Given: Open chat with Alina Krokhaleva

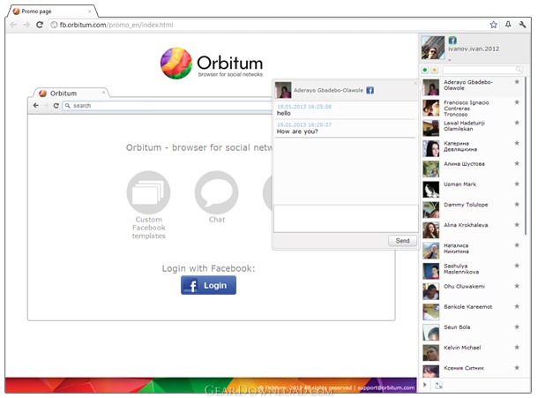Looking at the screenshot, I should pos(472,230).
